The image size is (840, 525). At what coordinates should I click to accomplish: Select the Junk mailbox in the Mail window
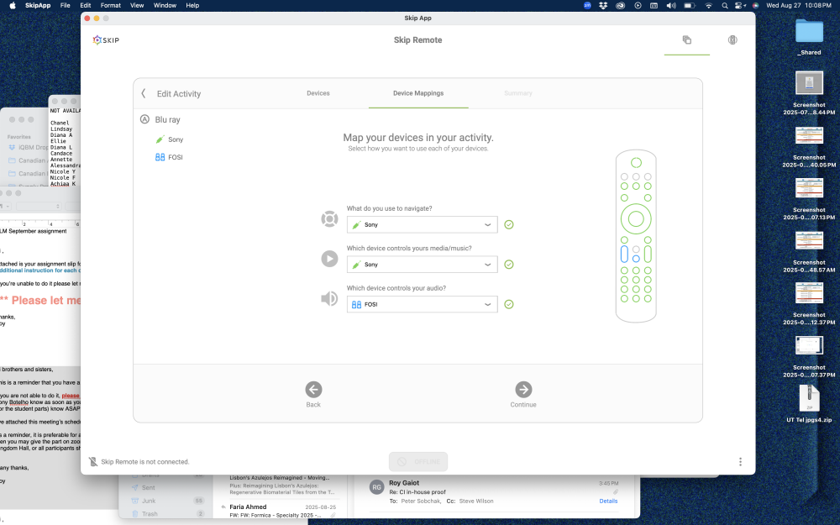click(x=168, y=501)
